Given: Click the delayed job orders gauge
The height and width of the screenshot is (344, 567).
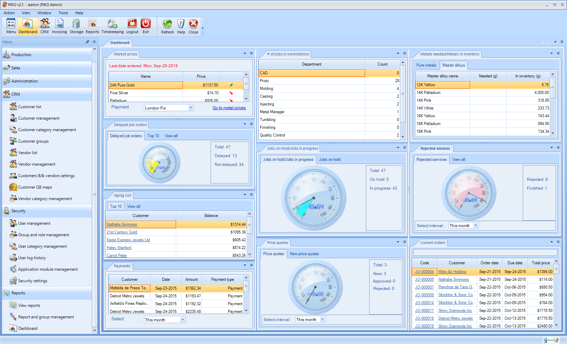Looking at the screenshot, I should 159,163.
